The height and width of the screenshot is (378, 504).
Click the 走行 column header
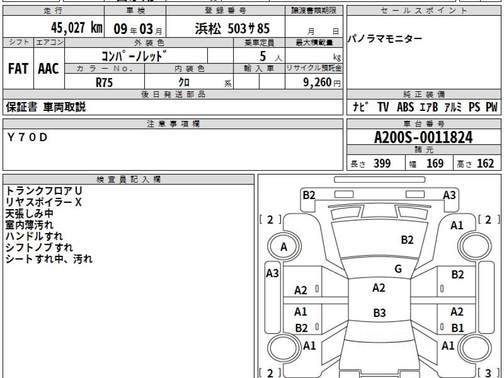53,11
